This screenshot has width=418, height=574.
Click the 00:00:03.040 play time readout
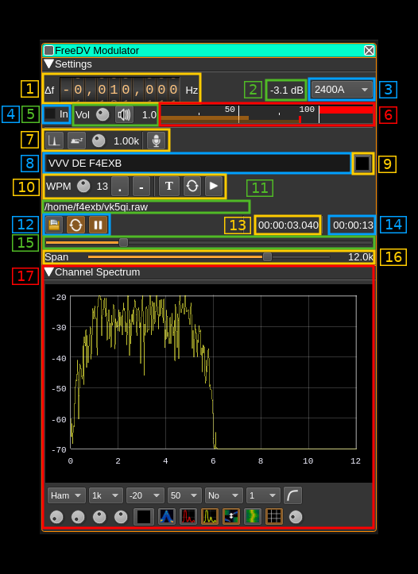pyautogui.click(x=288, y=225)
